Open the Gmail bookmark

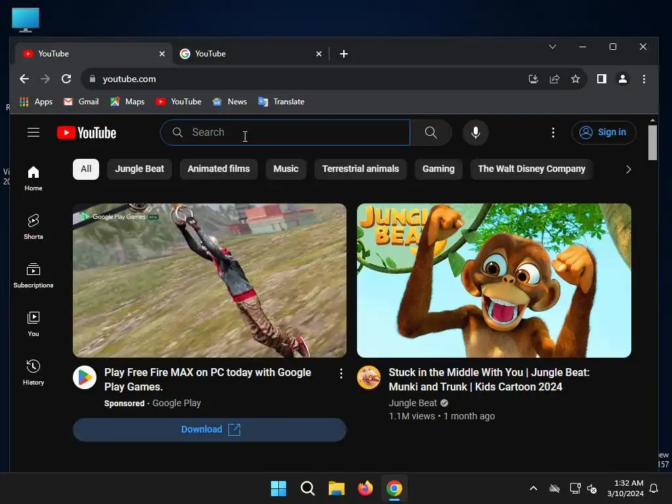[x=81, y=102]
